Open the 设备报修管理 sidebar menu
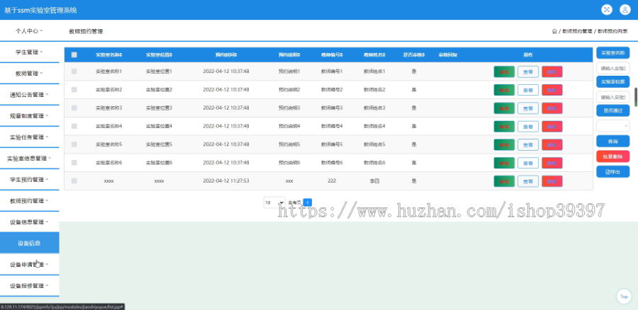The height and width of the screenshot is (310, 638). coord(29,286)
